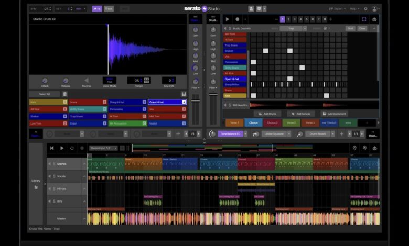Viewport: 409px width, 246px height.
Task: Open Stereo Input 1/2 dropdown
Action: [x=103, y=148]
